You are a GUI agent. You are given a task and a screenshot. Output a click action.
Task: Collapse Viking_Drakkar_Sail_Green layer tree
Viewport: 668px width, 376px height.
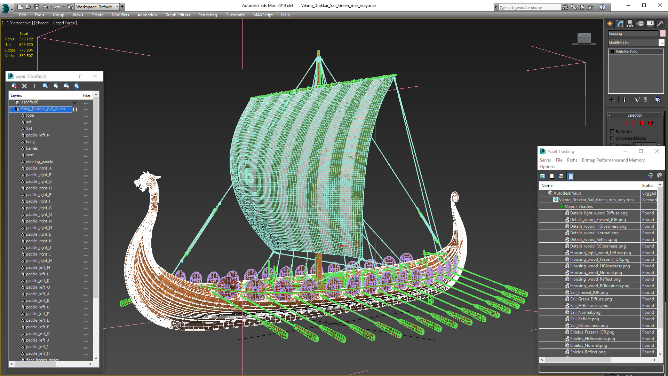coord(11,109)
